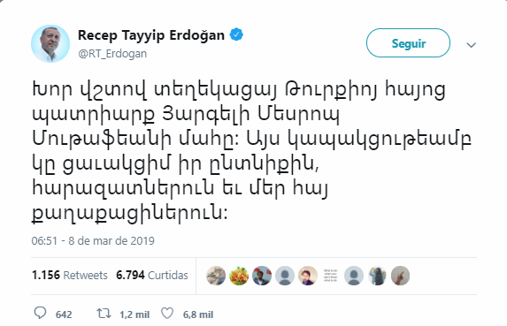507x326 pixels.
Task: Open the 06:51 - 8 de mar de 2019 timestamp
Action: click(93, 241)
